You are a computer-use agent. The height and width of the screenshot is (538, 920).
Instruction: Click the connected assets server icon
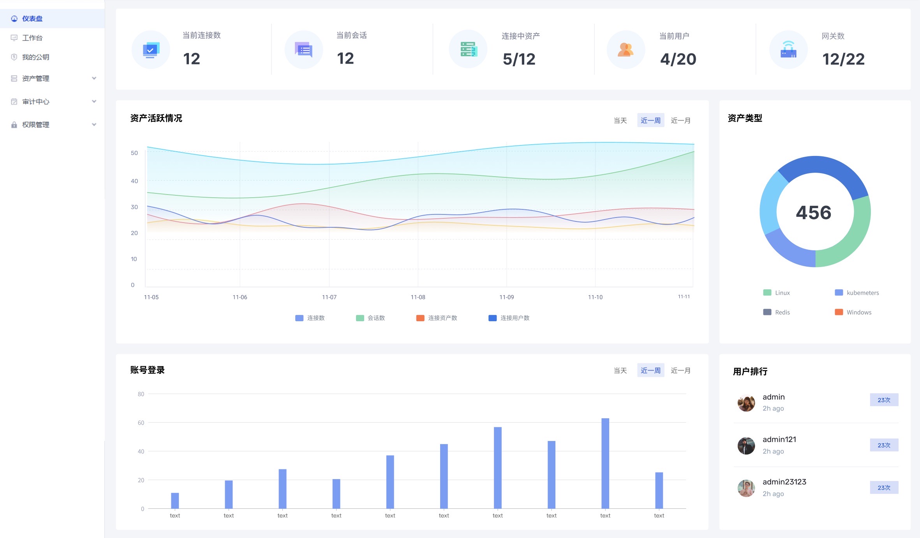point(468,50)
